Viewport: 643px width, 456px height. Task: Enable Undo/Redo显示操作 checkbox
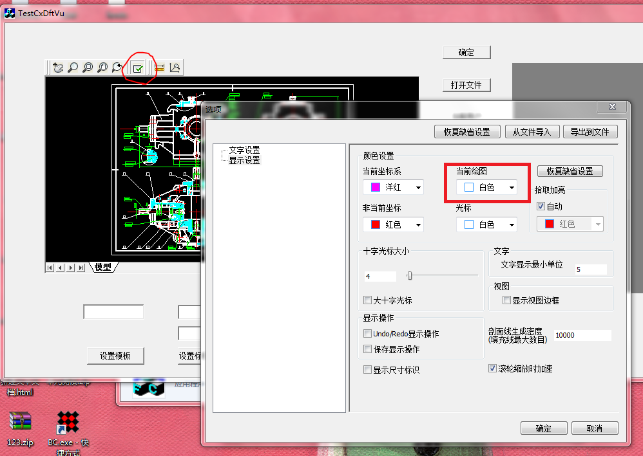(x=367, y=334)
